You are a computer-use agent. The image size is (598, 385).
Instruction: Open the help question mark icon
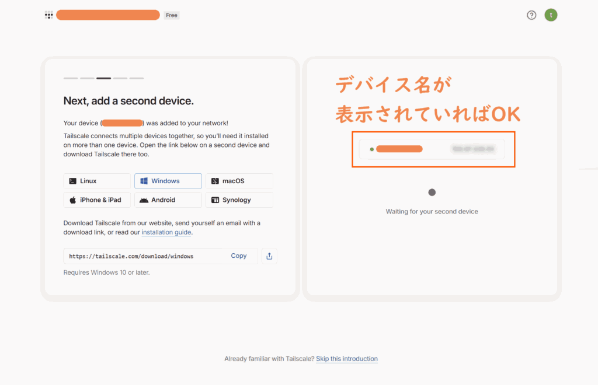[x=531, y=15]
